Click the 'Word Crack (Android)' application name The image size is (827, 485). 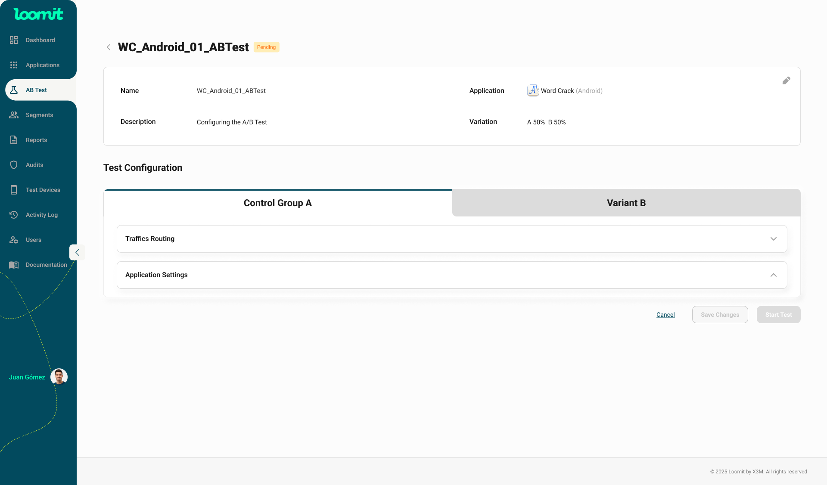pyautogui.click(x=572, y=91)
